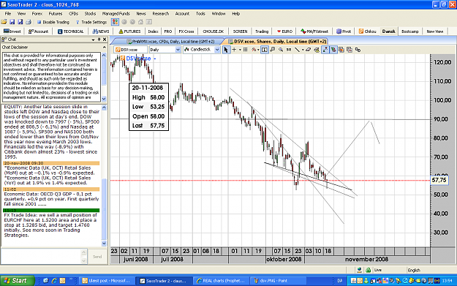Click the chat message input field

[x=41, y=256]
